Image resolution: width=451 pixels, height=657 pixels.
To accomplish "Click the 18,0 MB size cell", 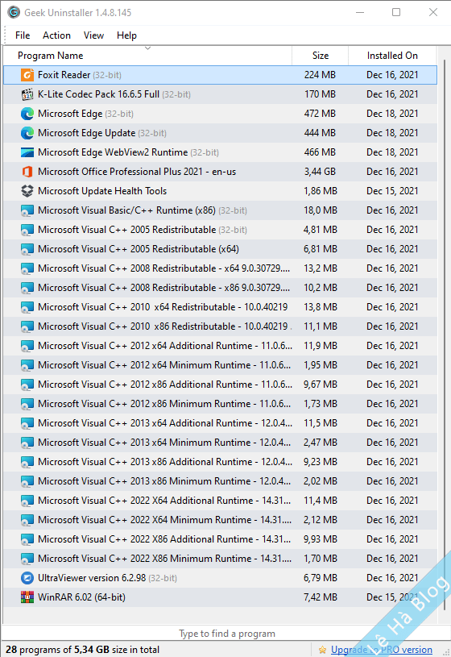I will click(321, 210).
